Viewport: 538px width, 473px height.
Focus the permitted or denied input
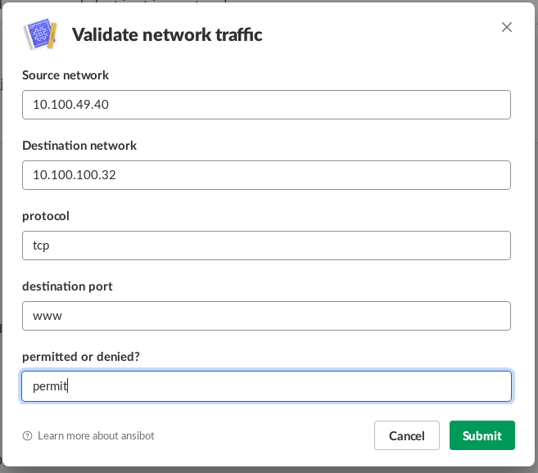point(266,386)
